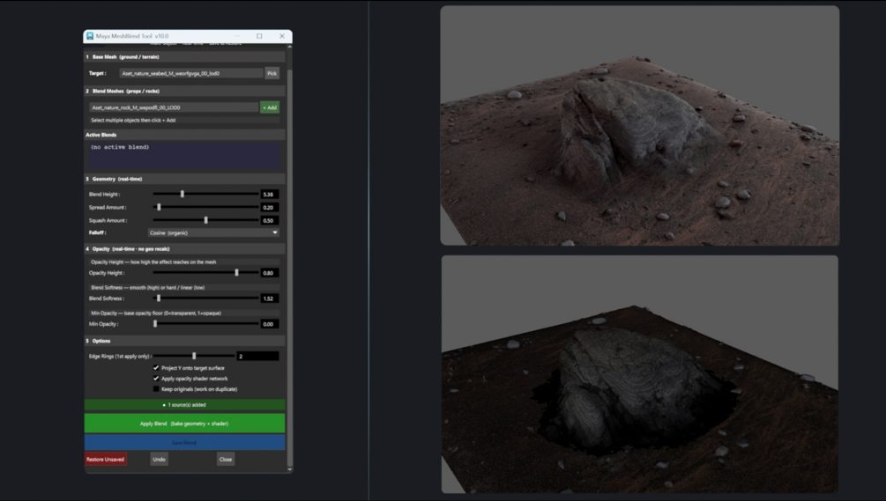Click the Pick button beside the Target field

coord(272,73)
